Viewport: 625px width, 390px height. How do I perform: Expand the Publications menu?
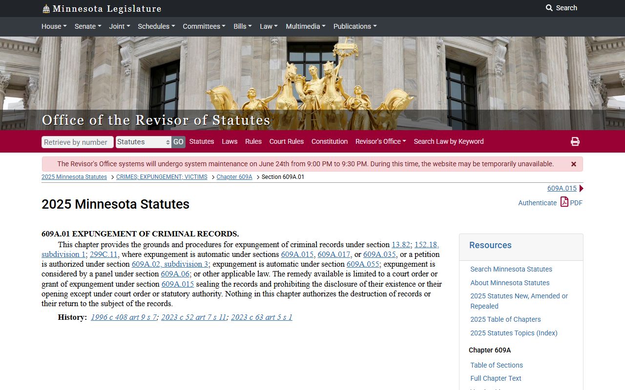click(355, 26)
